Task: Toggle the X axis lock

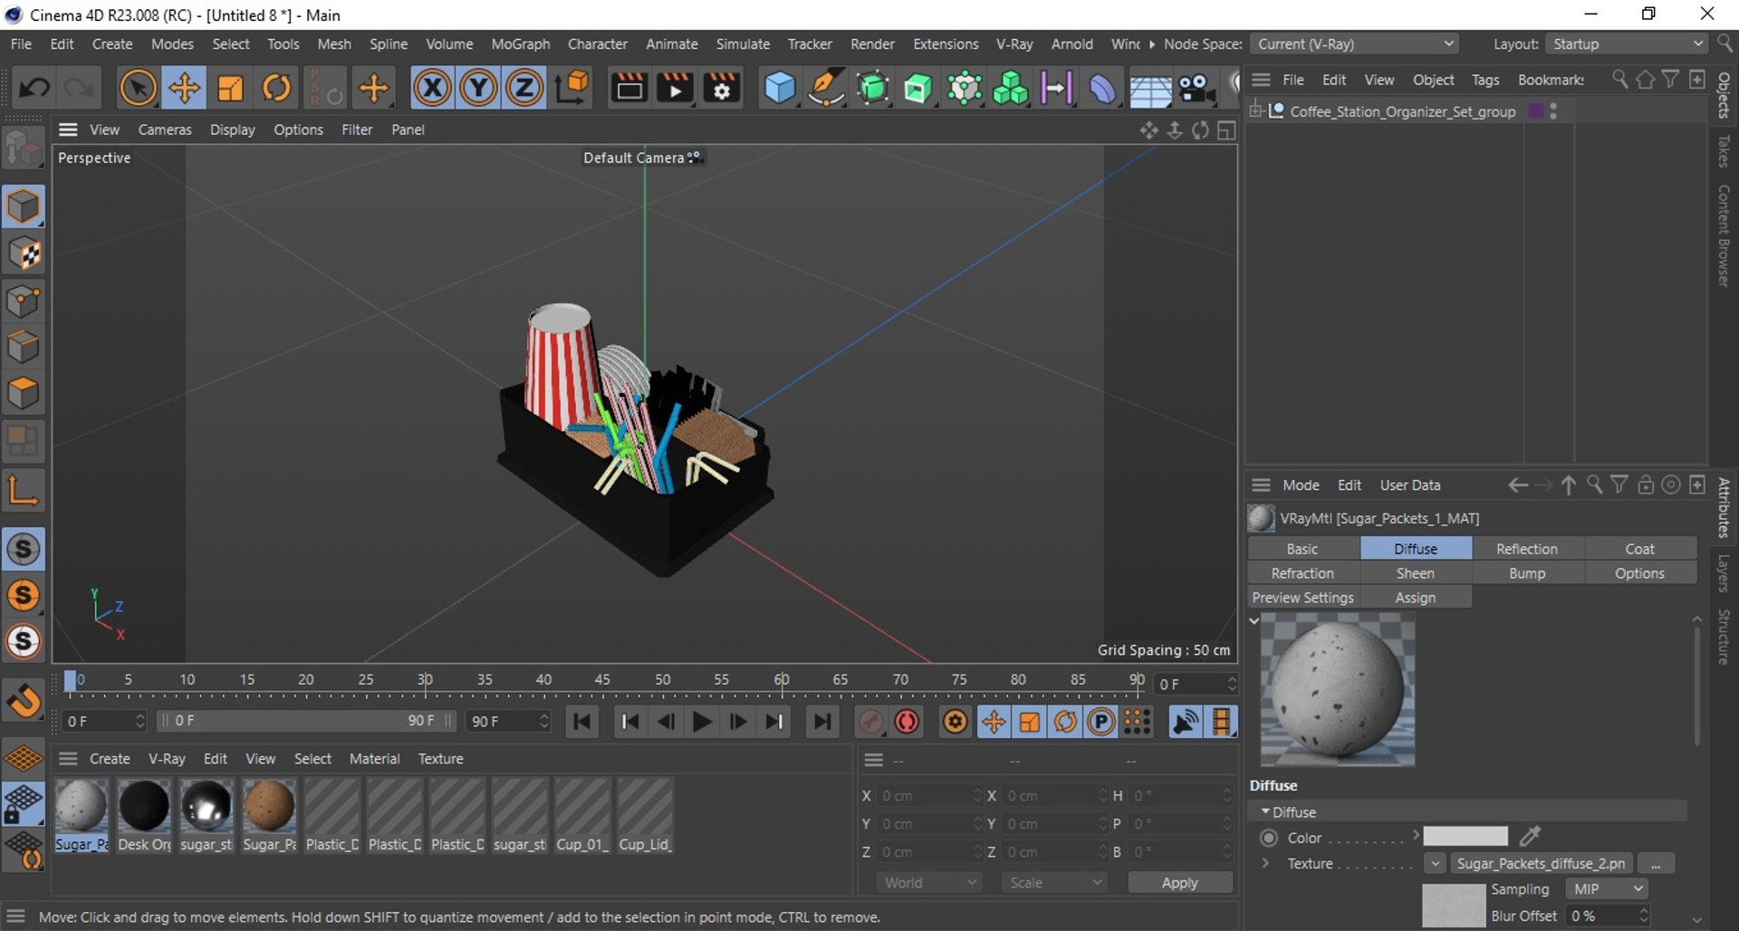Action: [x=432, y=88]
